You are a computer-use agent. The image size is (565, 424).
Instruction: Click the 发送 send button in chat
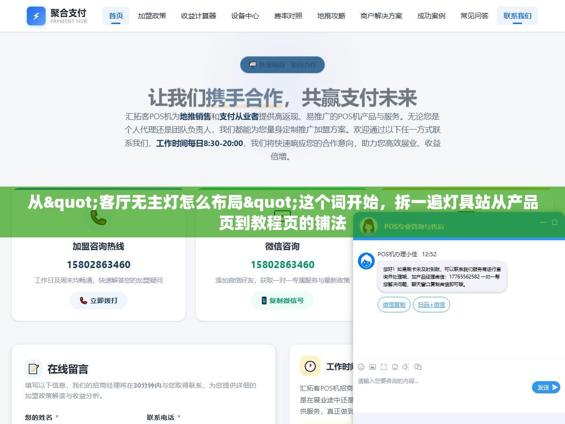pos(546,387)
